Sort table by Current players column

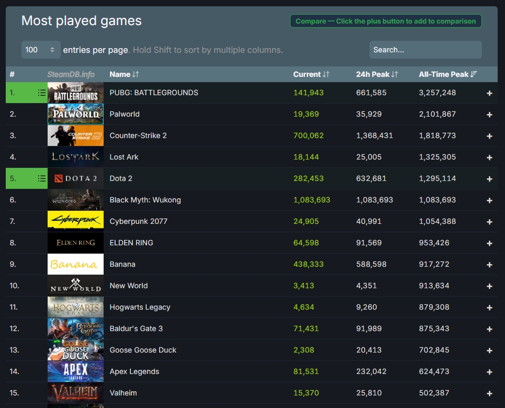(x=311, y=74)
